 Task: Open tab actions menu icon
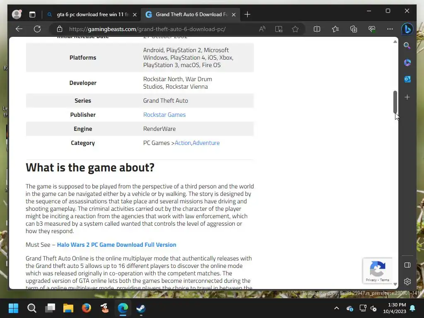click(x=32, y=14)
